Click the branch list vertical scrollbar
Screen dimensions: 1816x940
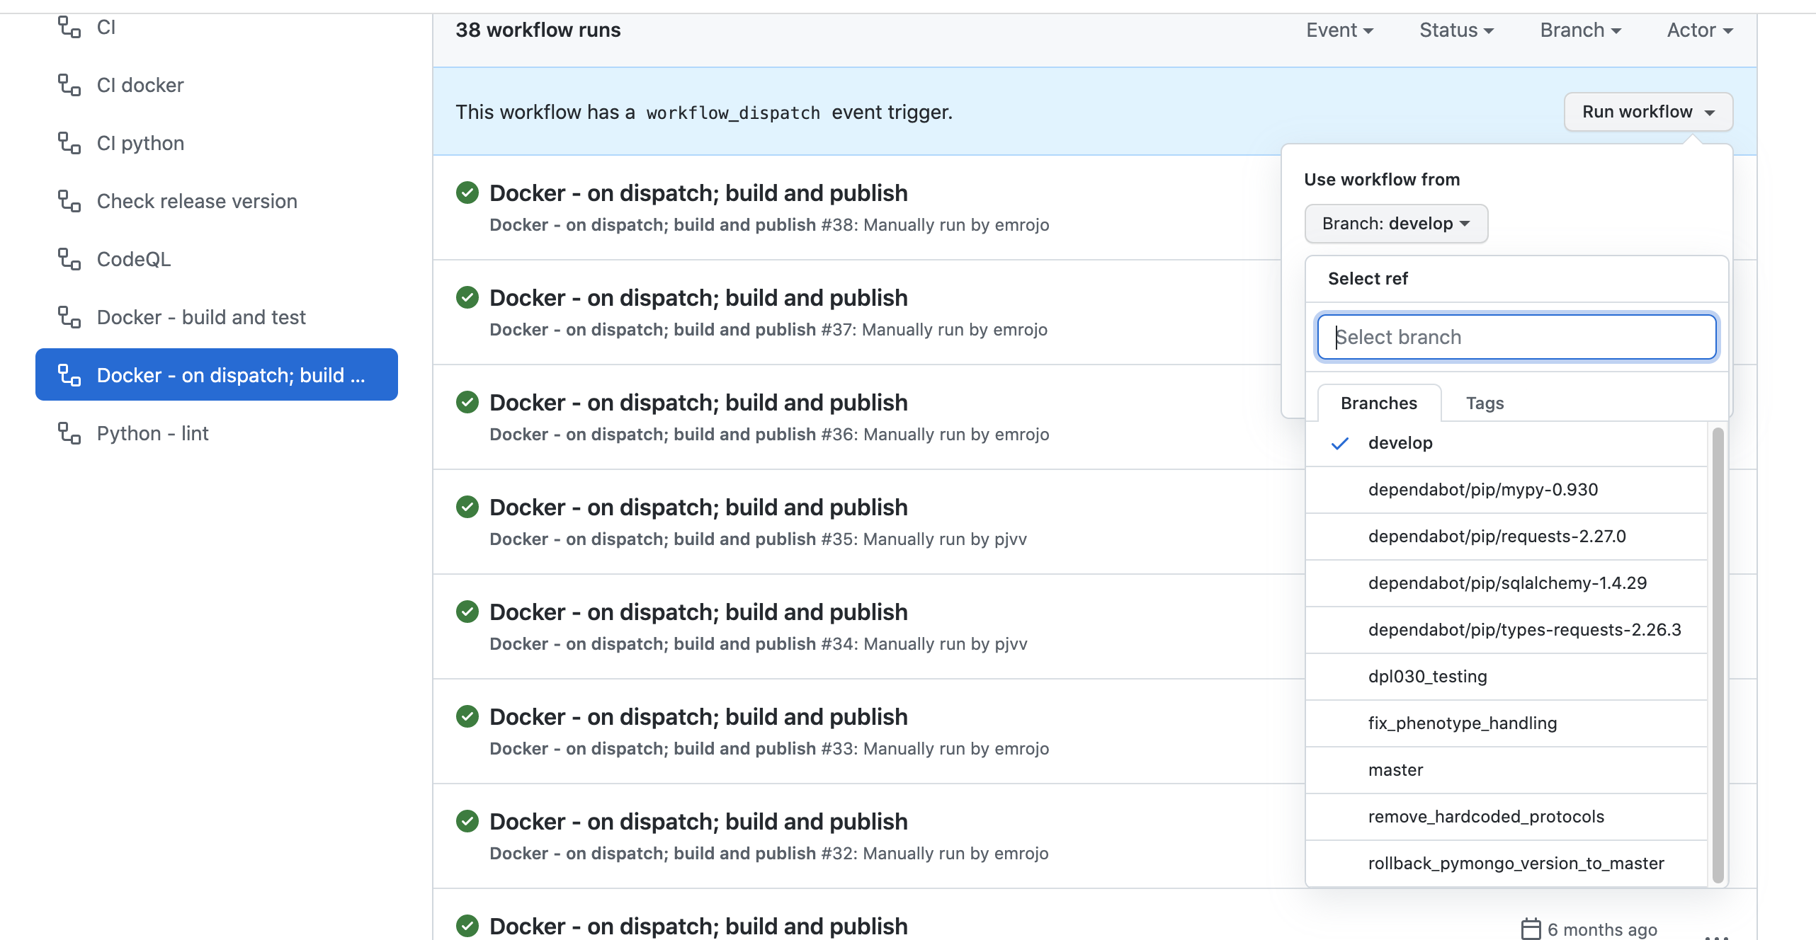pyautogui.click(x=1718, y=655)
